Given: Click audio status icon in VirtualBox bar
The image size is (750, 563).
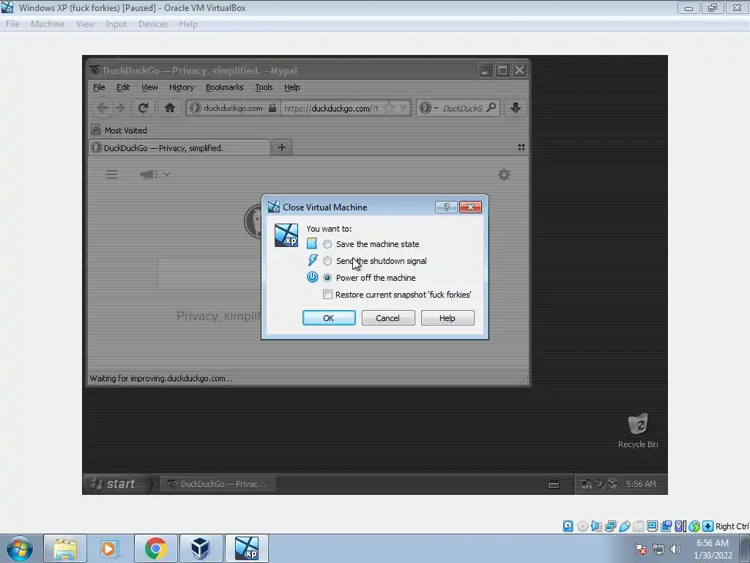Looking at the screenshot, I should tap(596, 526).
